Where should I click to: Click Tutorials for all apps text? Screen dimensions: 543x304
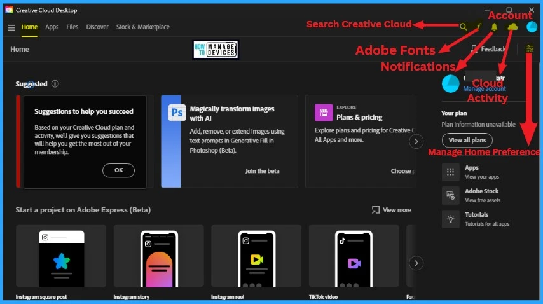pyautogui.click(x=487, y=224)
